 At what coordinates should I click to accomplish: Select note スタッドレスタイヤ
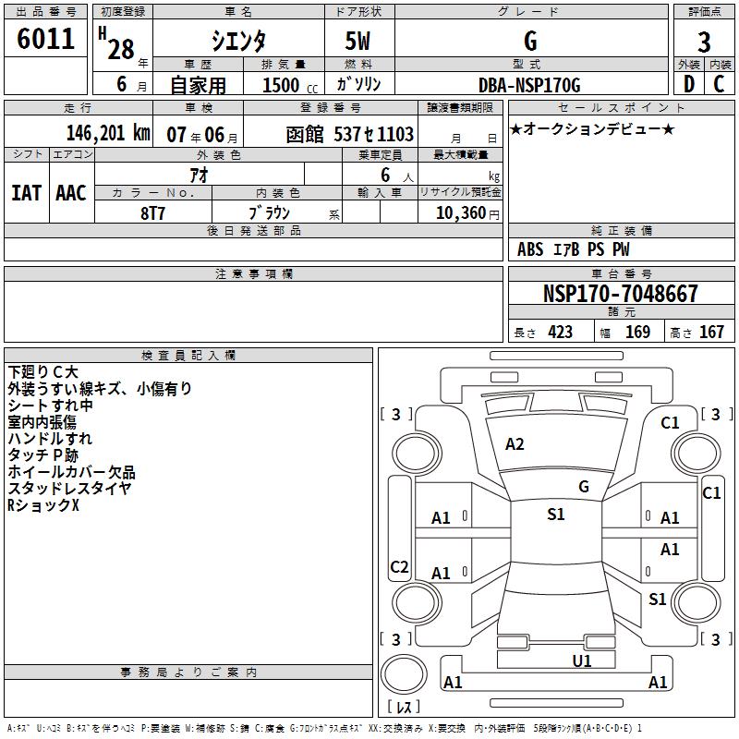pos(69,489)
